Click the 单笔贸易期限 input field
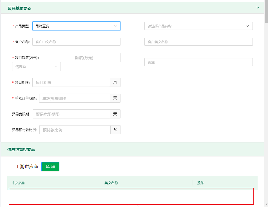268x207 pixels. tap(75, 98)
